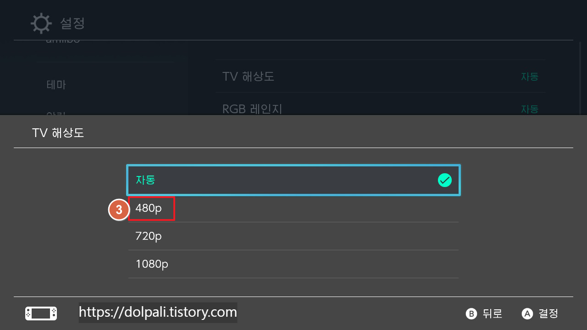Screen dimensions: 587x330
Task: Click the number 3 step marker badge
Action: tap(119, 209)
